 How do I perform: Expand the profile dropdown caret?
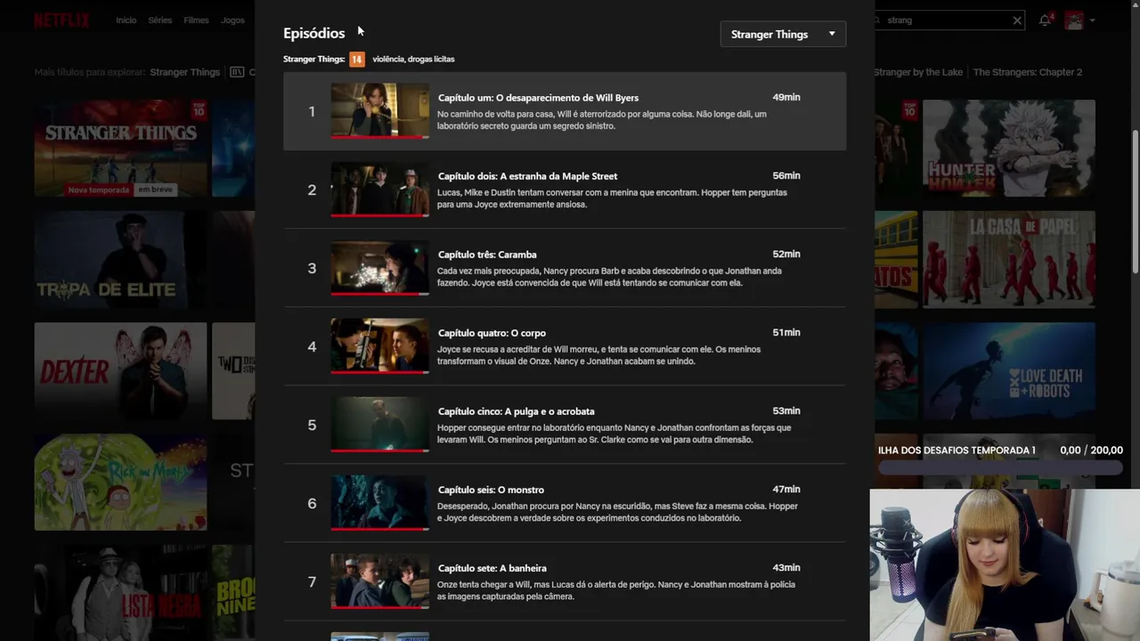tap(1093, 20)
